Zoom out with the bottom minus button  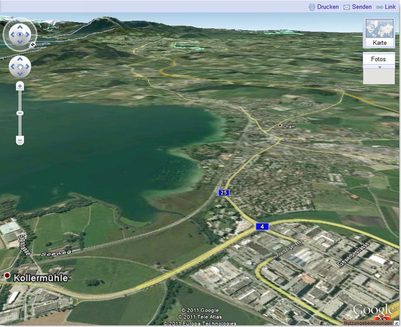[20, 140]
